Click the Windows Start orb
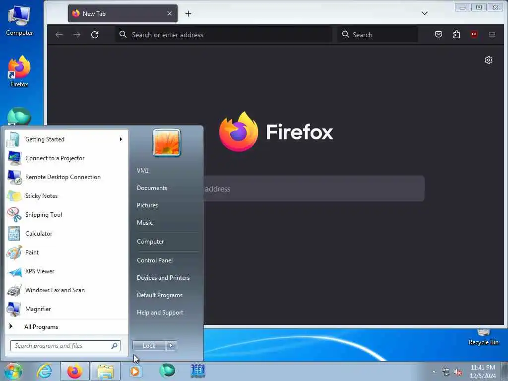 (x=13, y=371)
